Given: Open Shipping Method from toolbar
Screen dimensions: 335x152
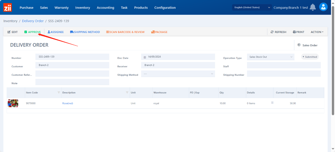Looking at the screenshot, I should click(x=85, y=32).
